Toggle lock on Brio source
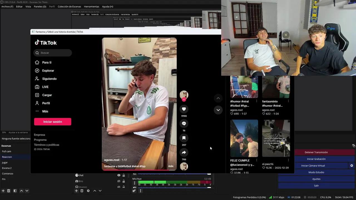 tap(124, 181)
